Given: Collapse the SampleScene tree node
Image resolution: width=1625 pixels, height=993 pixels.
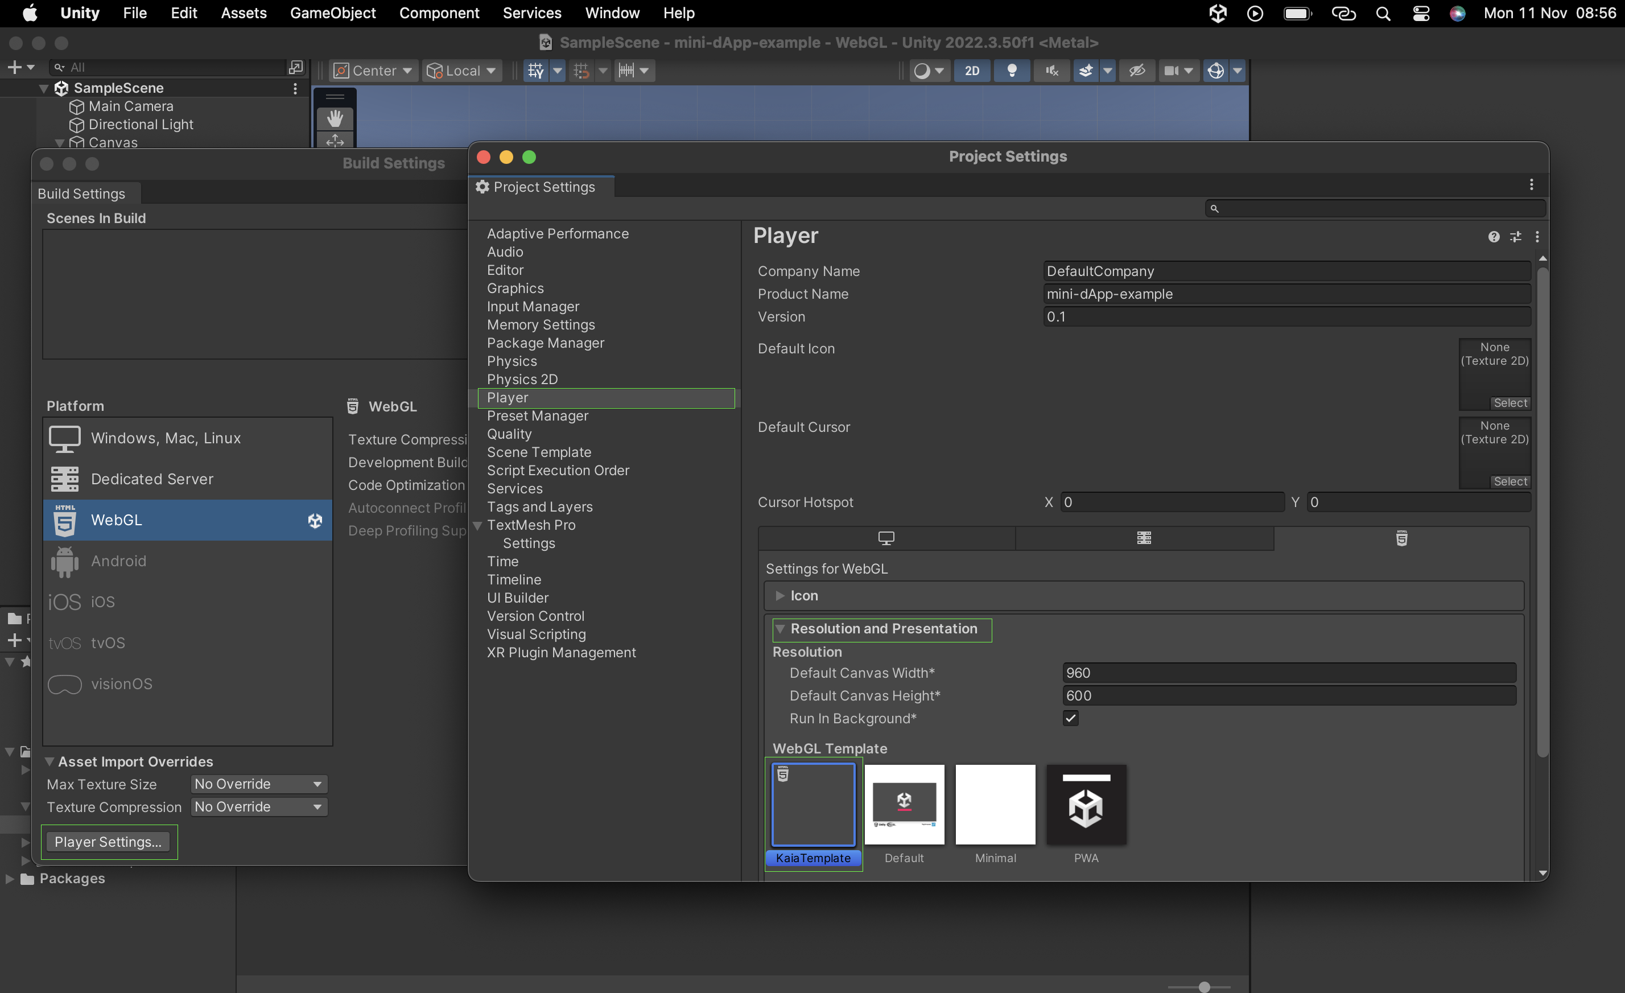Looking at the screenshot, I should click(x=43, y=88).
